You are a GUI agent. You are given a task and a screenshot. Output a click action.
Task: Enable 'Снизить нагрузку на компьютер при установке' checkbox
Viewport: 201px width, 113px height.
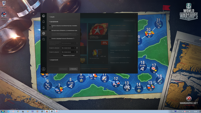pyautogui.click(x=50, y=26)
